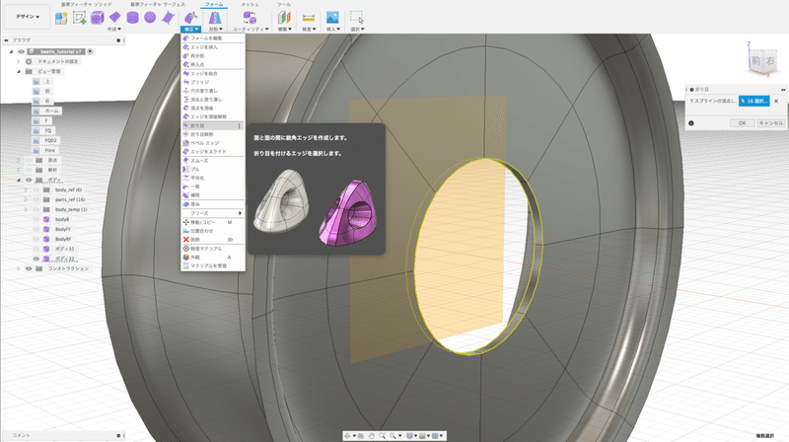Open the フリーズ submenu
The image size is (789, 442).
click(x=213, y=213)
